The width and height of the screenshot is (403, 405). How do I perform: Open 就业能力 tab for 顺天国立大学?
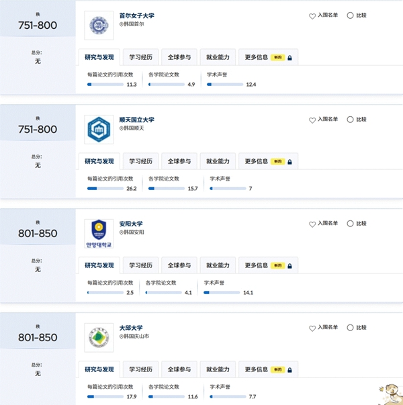218,161
